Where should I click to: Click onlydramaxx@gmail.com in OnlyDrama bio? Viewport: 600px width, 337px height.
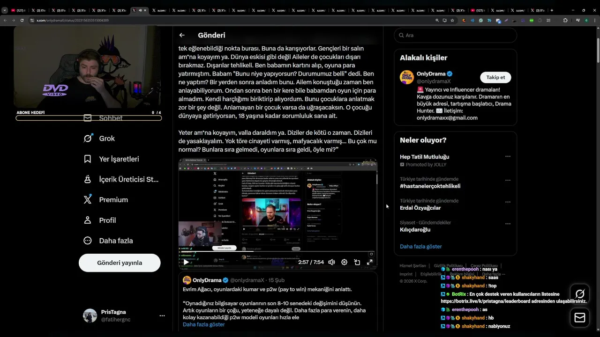(x=447, y=118)
